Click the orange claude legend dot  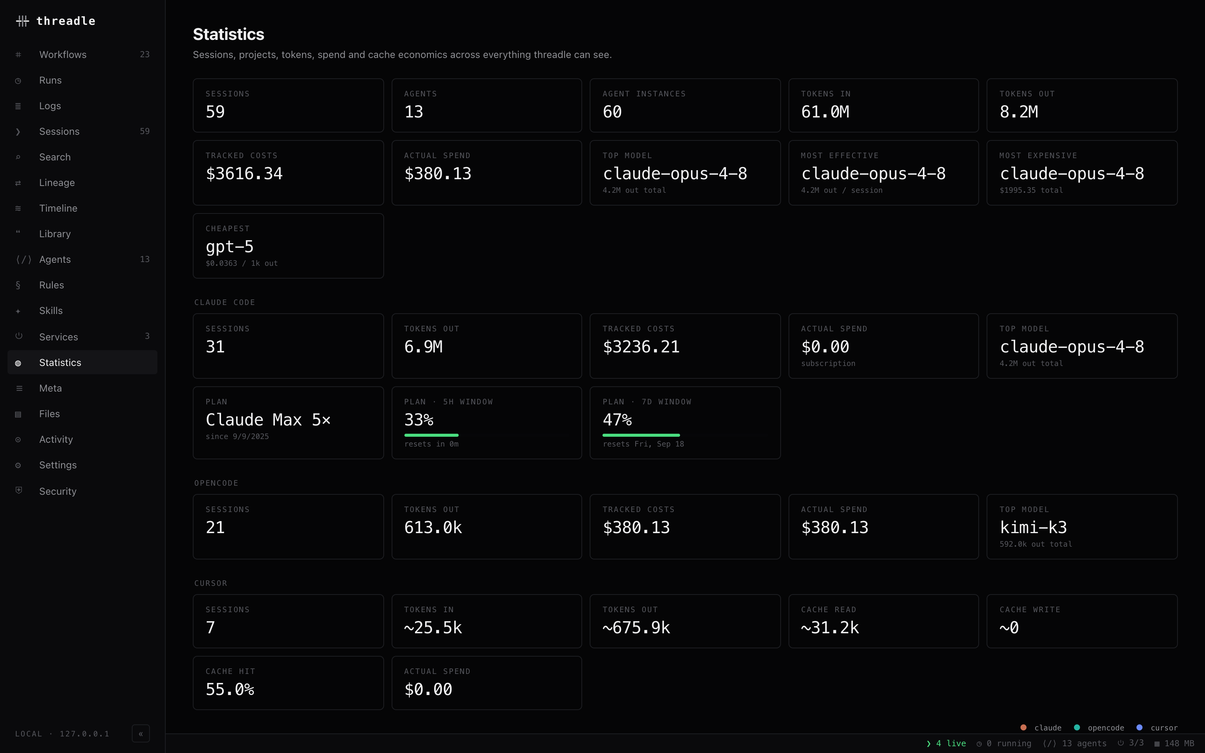(1023, 728)
